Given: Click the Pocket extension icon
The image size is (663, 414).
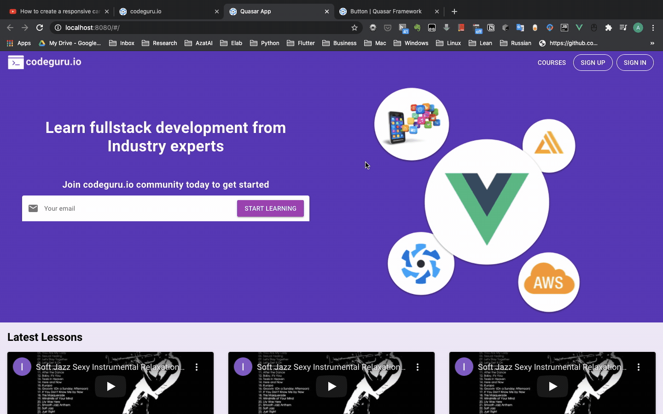Looking at the screenshot, I should coord(388,28).
